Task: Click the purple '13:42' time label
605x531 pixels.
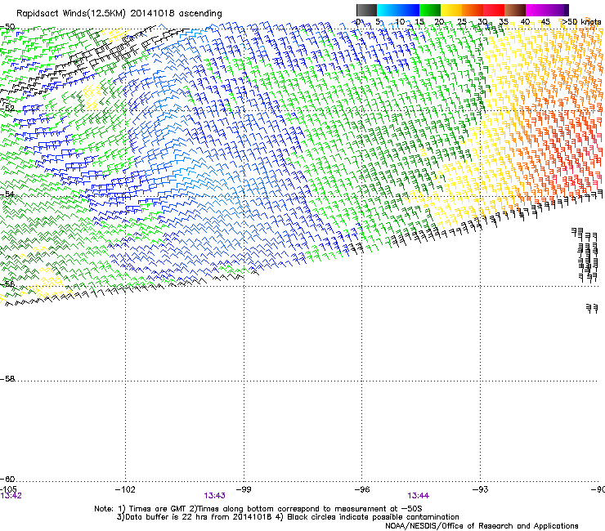Action: [x=11, y=496]
